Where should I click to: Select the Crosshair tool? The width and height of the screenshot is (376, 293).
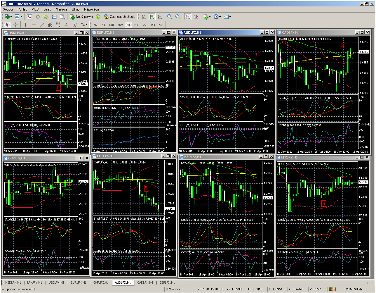(x=15, y=25)
